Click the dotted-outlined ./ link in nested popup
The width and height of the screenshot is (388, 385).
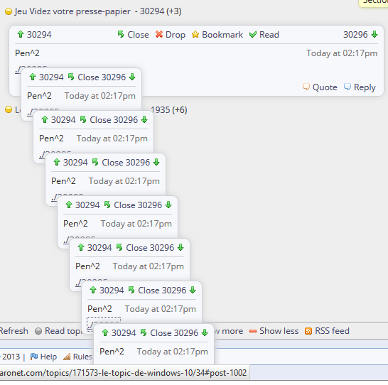point(104,324)
